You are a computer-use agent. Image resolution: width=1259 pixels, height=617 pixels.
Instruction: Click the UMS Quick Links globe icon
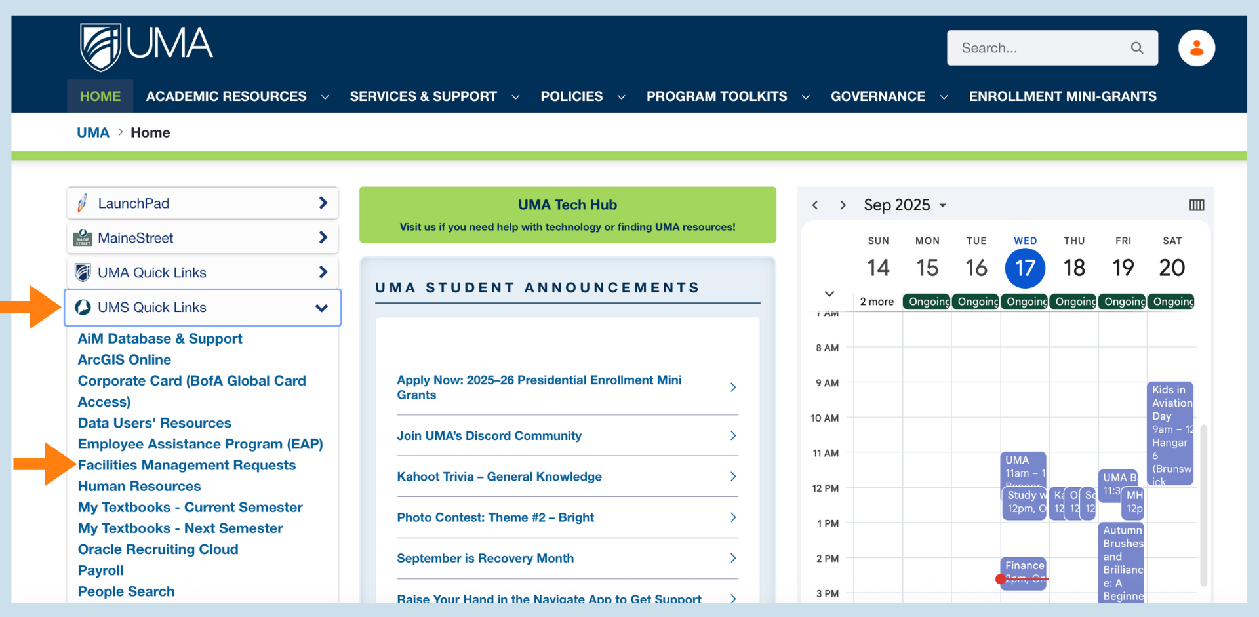(83, 307)
